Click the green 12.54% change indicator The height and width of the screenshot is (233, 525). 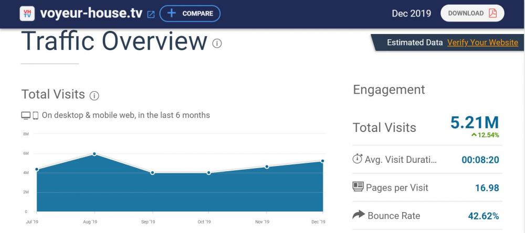pos(485,135)
